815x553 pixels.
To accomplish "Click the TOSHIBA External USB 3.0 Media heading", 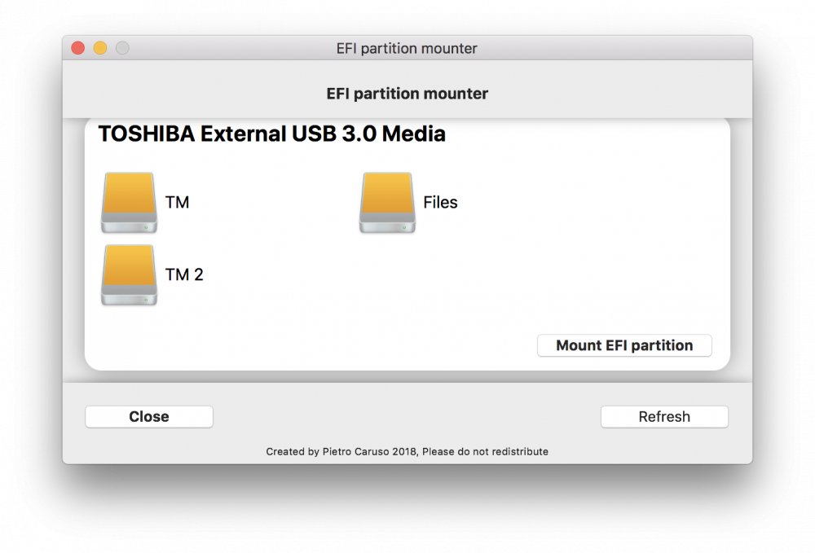I will click(x=272, y=134).
